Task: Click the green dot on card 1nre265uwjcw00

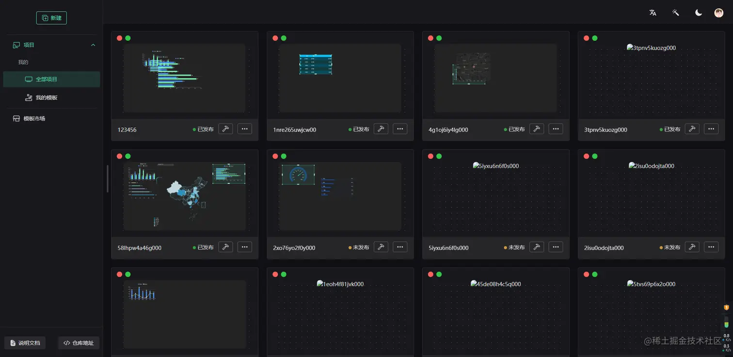Action: tap(284, 38)
